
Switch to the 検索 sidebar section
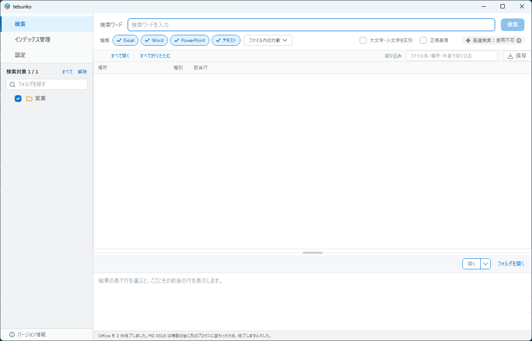tap(47, 24)
